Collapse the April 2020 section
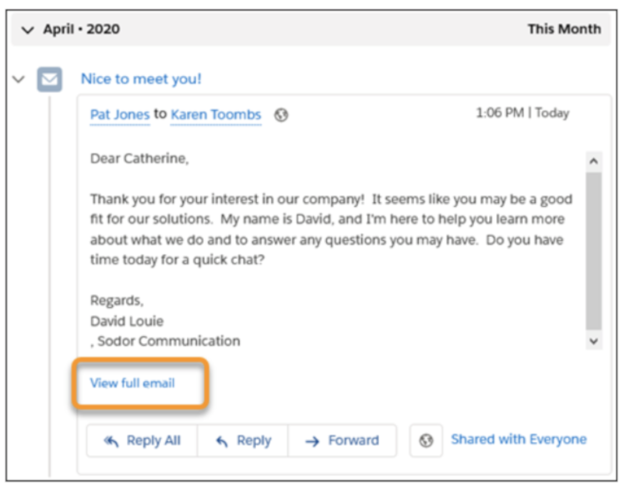625x488 pixels. click(x=28, y=30)
